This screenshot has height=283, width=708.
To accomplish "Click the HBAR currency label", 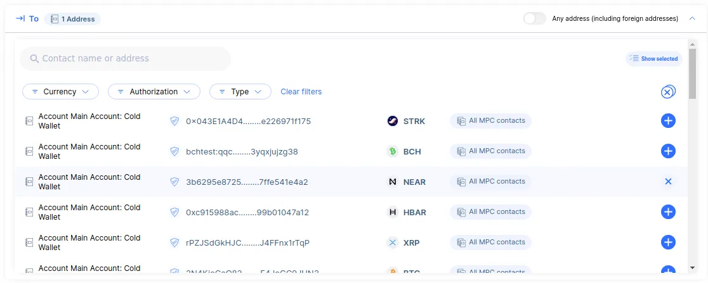I will tap(414, 212).
